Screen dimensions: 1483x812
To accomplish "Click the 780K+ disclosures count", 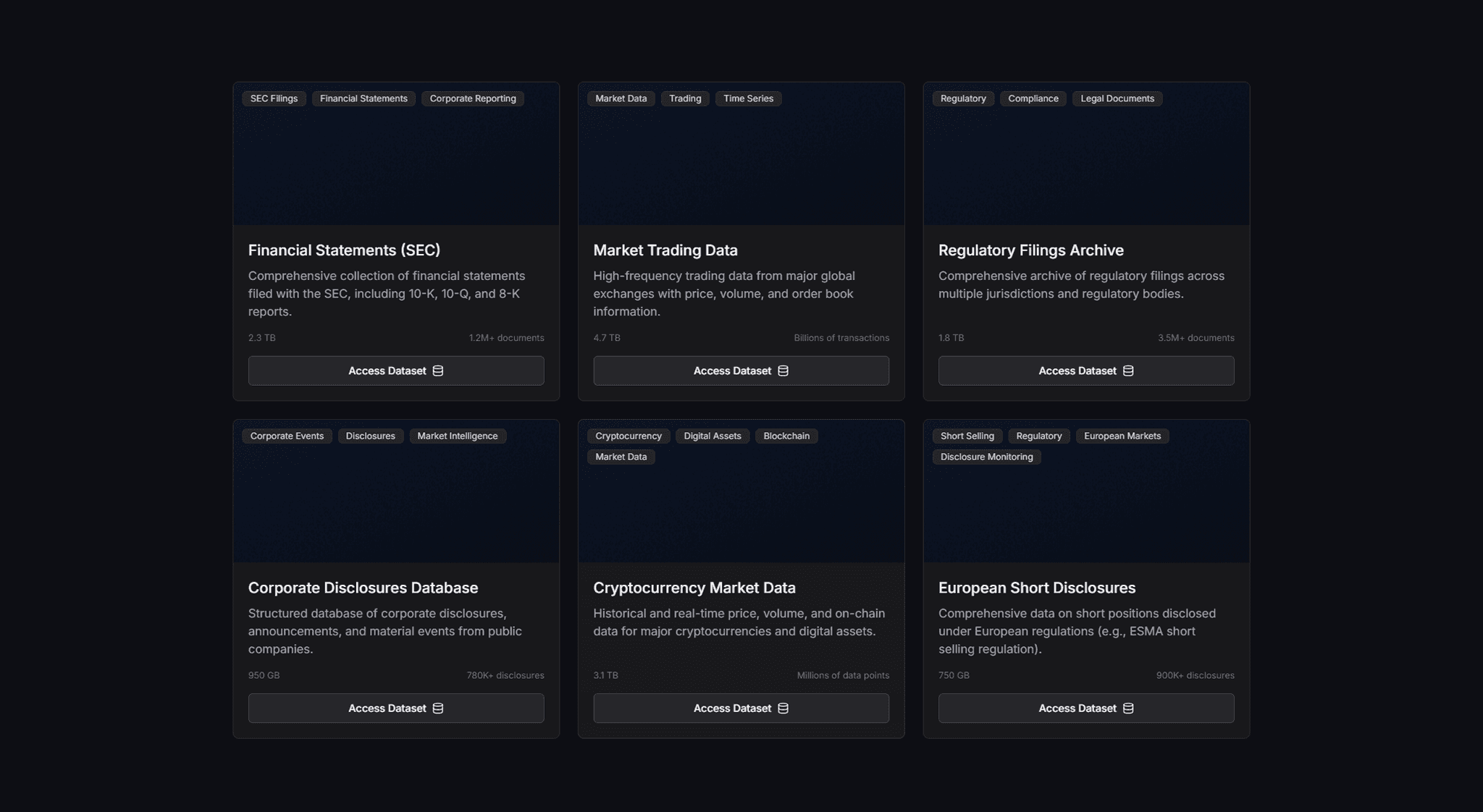I will 505,675.
